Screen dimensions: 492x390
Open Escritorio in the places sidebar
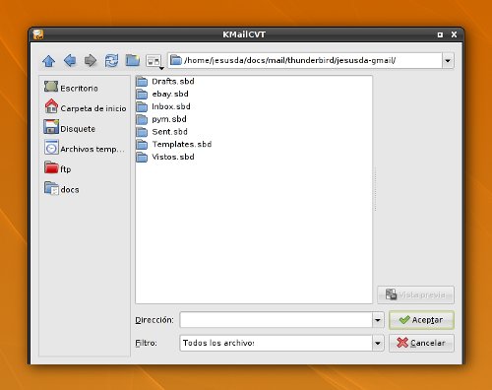click(x=71, y=88)
